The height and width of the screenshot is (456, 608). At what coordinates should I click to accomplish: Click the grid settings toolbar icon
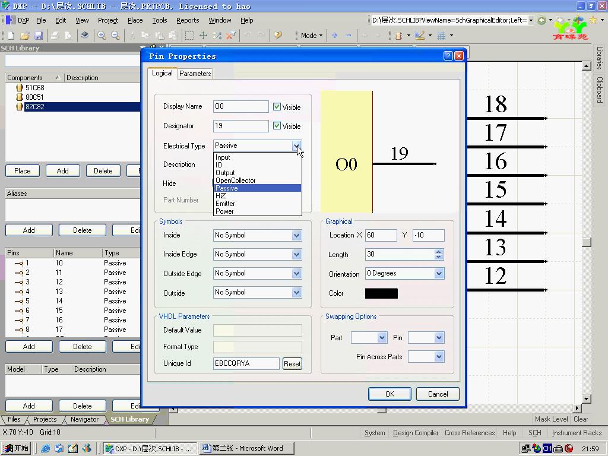tap(441, 36)
